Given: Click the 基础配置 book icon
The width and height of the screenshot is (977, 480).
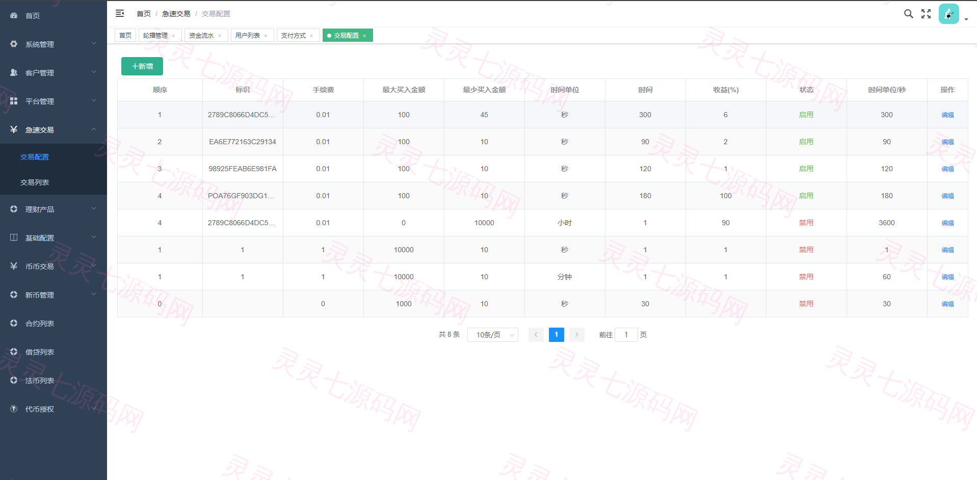Looking at the screenshot, I should [x=14, y=237].
